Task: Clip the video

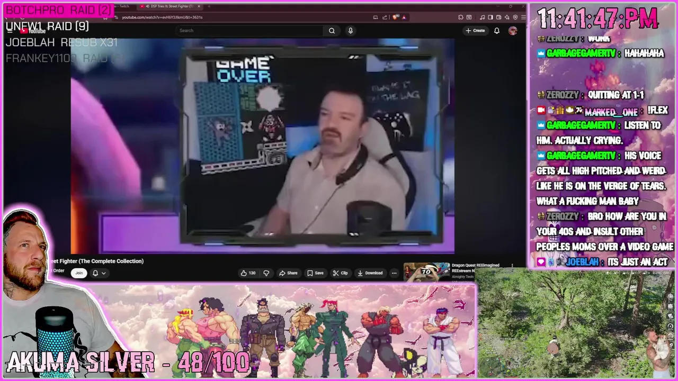Action: point(341,273)
